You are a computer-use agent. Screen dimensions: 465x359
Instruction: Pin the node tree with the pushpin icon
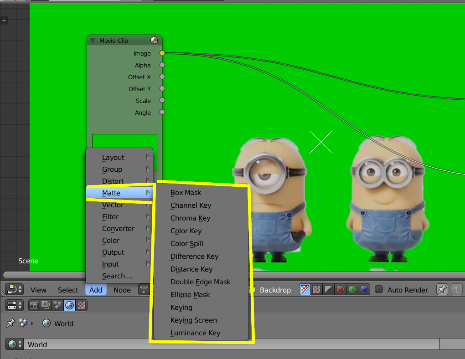[442, 289]
